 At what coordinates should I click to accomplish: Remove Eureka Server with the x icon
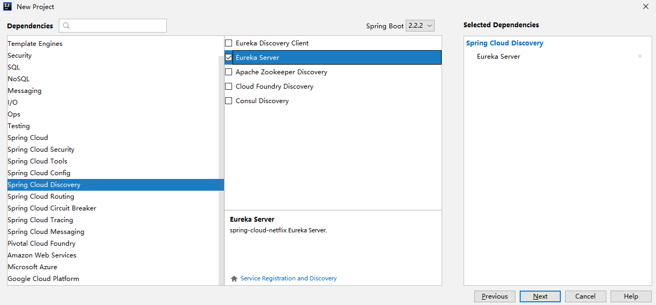(x=640, y=56)
